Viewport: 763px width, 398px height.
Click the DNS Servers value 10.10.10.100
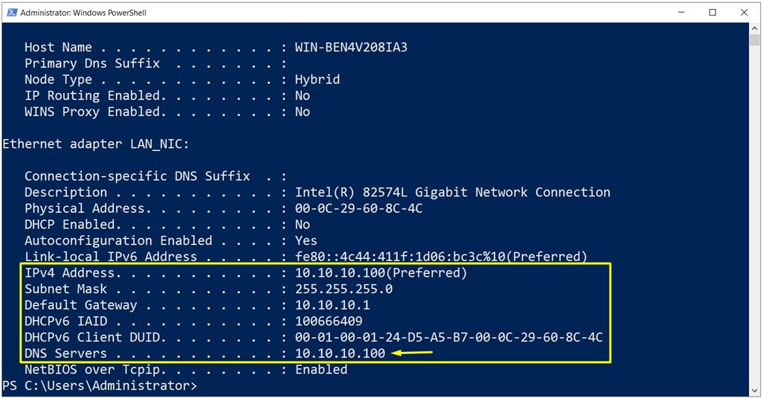point(340,353)
